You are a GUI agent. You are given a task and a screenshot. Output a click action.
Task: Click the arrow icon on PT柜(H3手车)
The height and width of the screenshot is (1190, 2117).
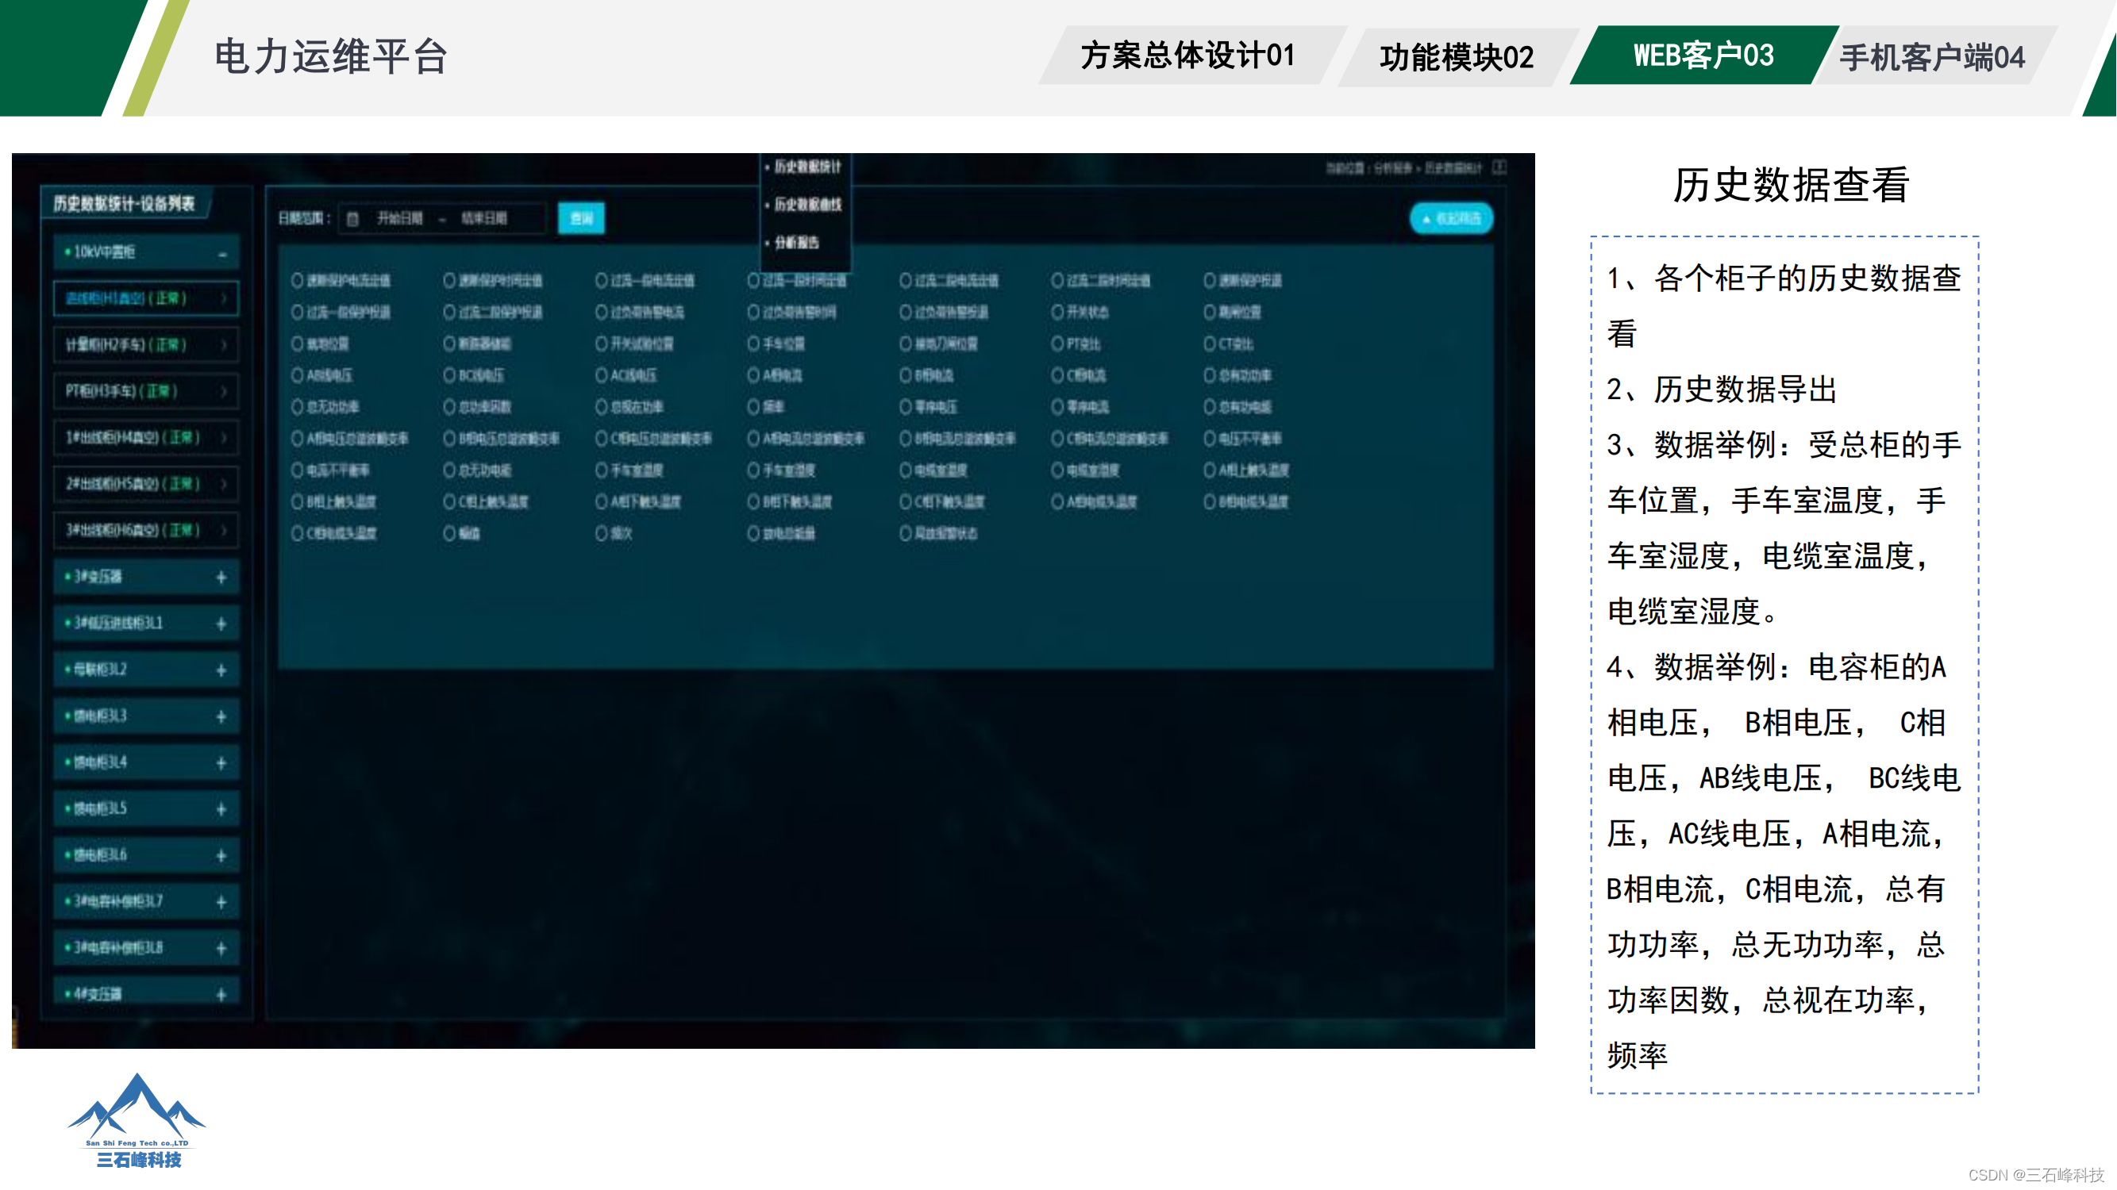[x=224, y=392]
